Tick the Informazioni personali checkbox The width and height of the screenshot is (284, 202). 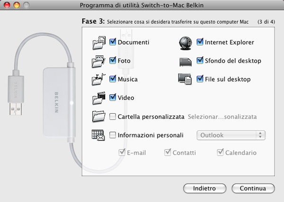click(113, 135)
